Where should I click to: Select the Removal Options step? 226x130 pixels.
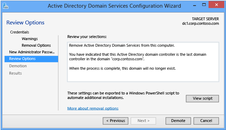coord(36,45)
